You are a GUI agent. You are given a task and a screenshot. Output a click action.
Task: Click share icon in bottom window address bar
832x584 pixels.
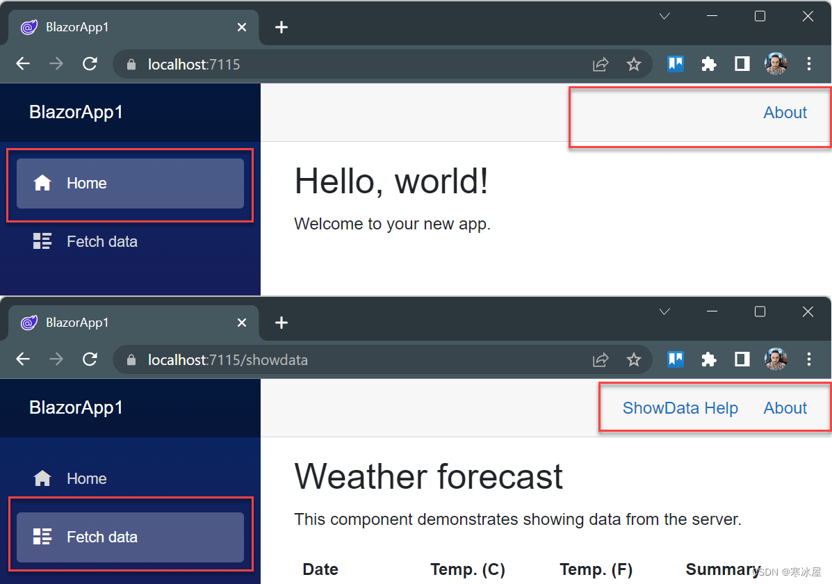coord(601,359)
